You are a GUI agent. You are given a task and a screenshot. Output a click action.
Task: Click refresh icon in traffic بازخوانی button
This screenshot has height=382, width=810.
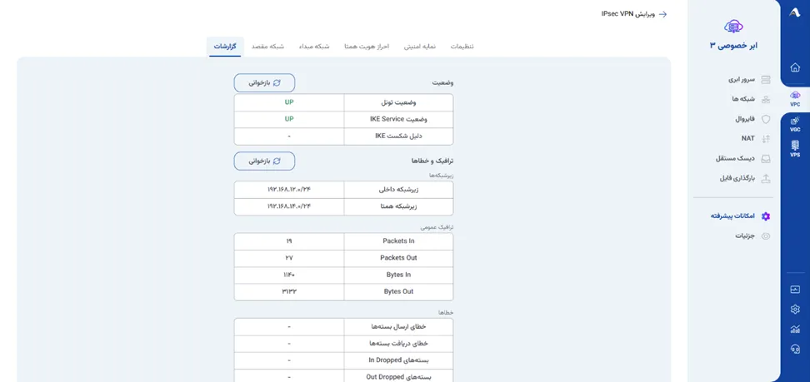[x=277, y=161]
